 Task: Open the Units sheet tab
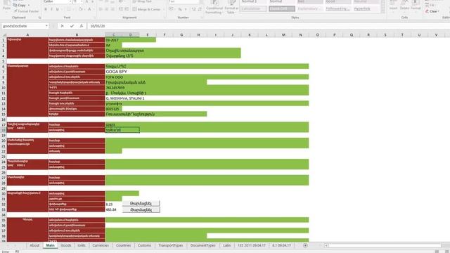click(x=82, y=245)
